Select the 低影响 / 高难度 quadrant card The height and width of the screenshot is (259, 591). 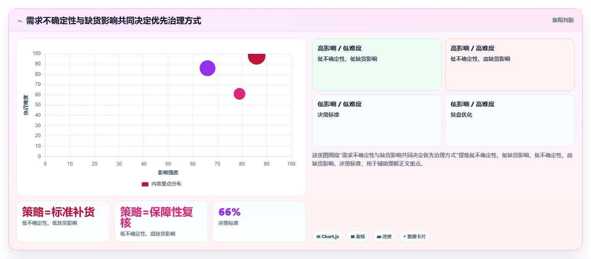point(510,121)
